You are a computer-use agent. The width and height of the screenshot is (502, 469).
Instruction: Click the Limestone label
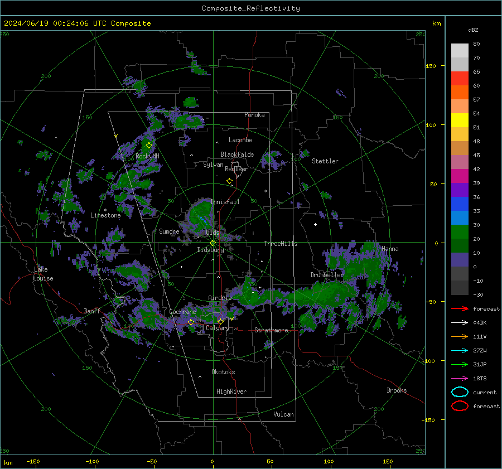(x=105, y=215)
